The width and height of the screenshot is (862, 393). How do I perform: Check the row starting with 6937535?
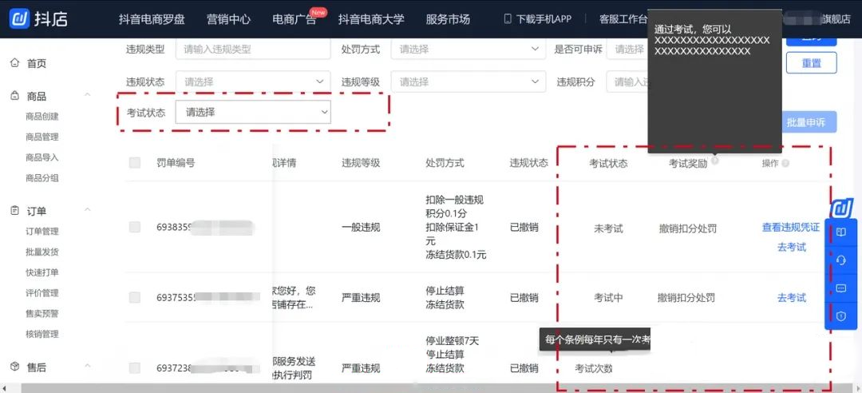(135, 297)
